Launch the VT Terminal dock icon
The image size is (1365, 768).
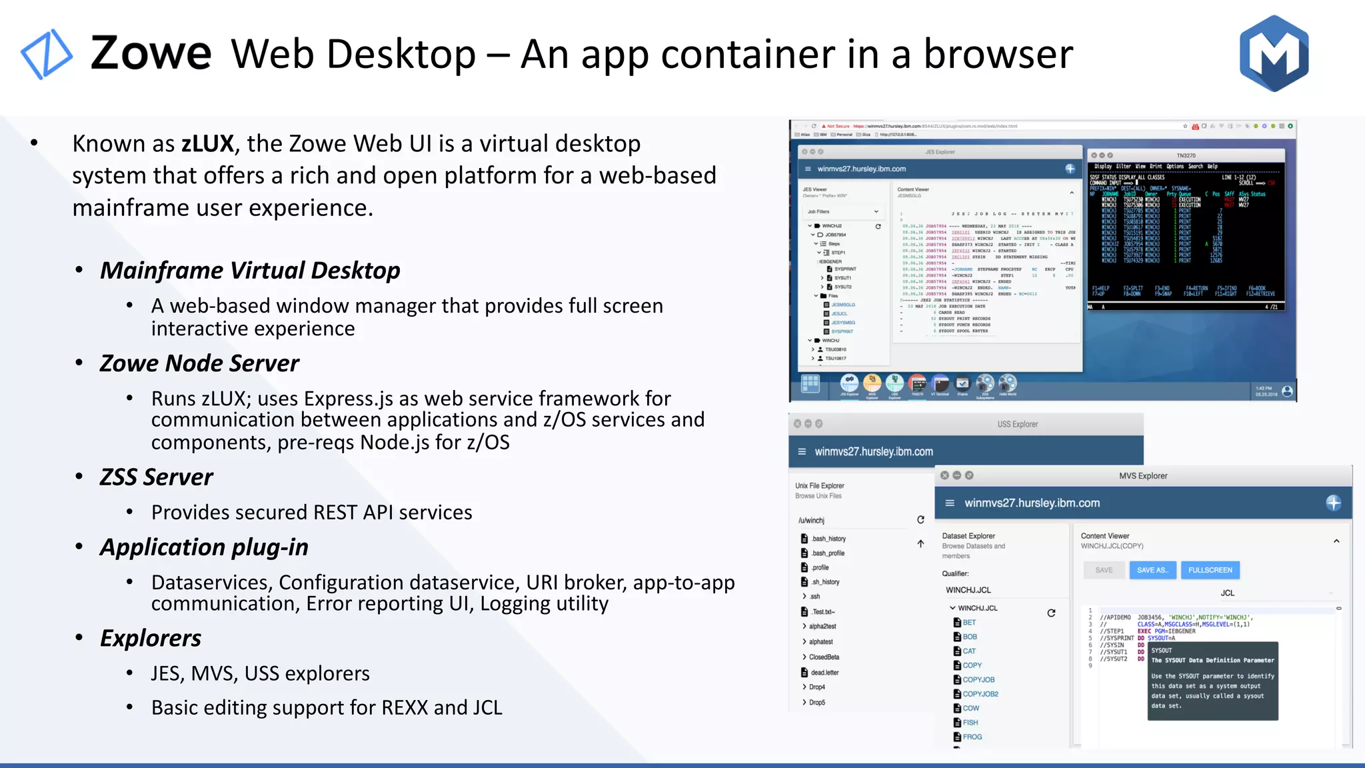click(940, 383)
